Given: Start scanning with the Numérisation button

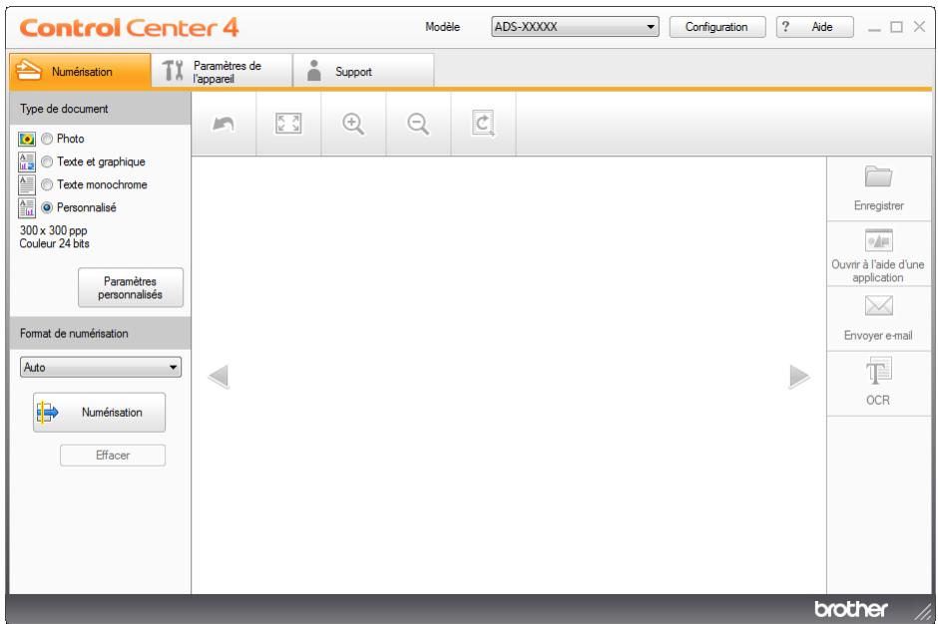Looking at the screenshot, I should pos(100,413).
